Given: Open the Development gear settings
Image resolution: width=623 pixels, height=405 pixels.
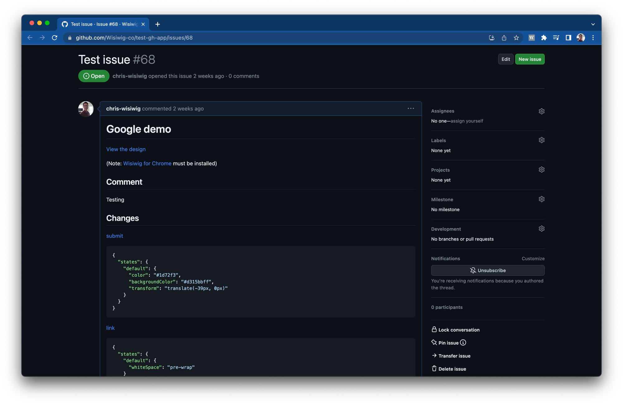Looking at the screenshot, I should coord(541,229).
